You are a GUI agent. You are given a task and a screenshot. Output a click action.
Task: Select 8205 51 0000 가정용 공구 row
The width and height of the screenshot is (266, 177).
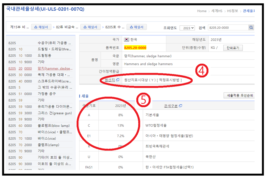(x=40, y=94)
